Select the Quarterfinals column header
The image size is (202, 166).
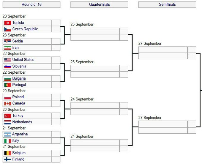coord(99,5)
